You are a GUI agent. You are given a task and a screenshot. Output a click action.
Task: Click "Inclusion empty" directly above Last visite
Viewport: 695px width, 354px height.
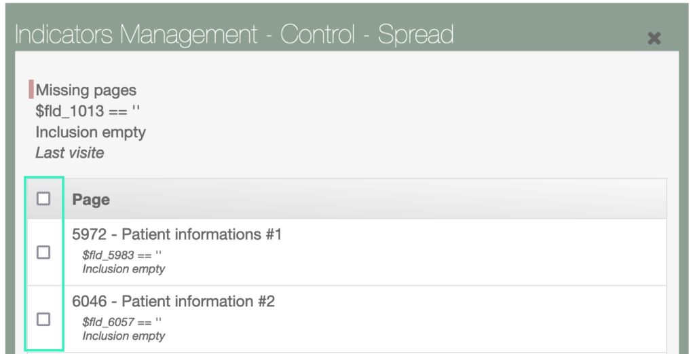pyautogui.click(x=90, y=132)
